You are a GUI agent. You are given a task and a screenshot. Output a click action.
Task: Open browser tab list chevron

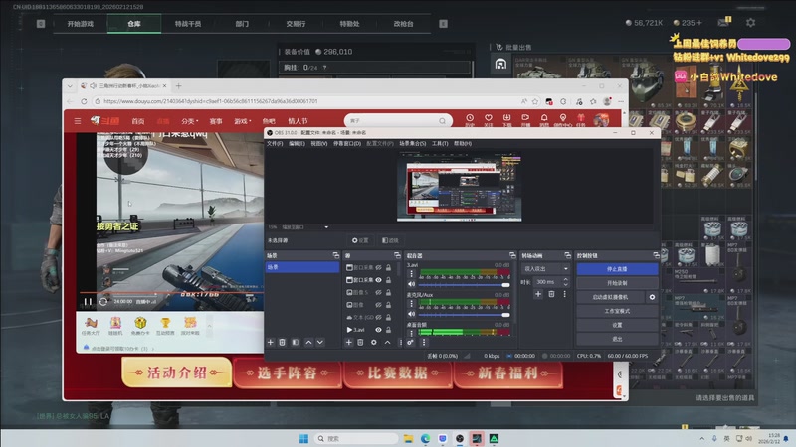point(70,86)
